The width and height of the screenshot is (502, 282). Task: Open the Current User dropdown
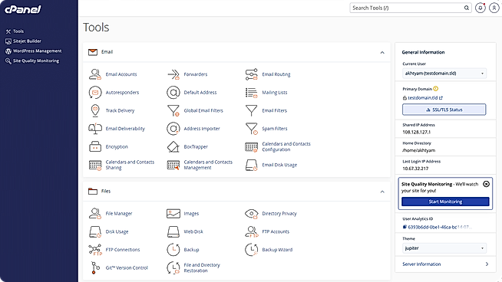(x=444, y=74)
